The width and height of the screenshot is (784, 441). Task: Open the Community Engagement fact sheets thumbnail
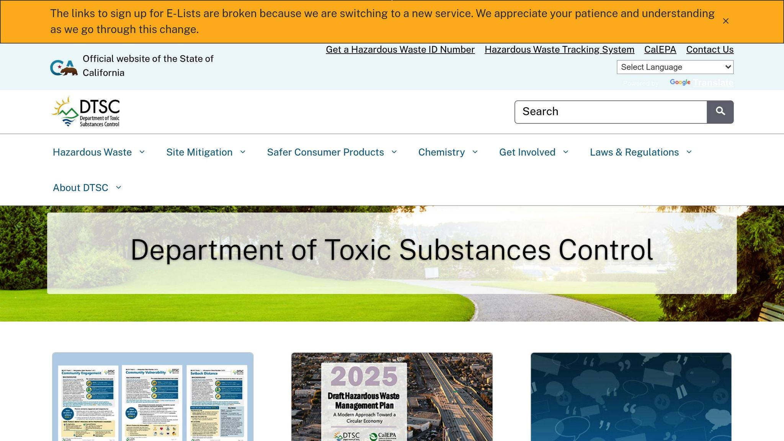click(x=153, y=397)
